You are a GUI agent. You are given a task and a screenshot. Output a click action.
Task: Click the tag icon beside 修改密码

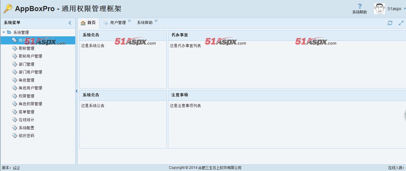(x=15, y=136)
